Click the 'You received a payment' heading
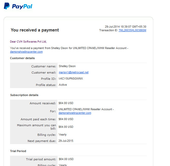170x166 pixels. pyautogui.click(x=35, y=30)
